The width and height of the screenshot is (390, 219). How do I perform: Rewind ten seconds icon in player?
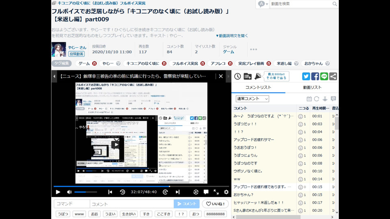tap(122, 192)
